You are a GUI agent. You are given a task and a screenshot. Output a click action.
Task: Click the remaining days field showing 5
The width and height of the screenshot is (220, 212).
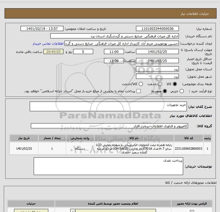pyautogui.click(x=83, y=52)
